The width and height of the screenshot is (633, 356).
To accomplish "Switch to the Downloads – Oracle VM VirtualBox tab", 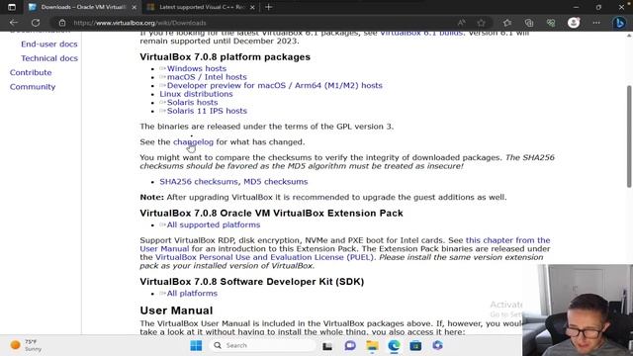I will pyautogui.click(x=82, y=7).
